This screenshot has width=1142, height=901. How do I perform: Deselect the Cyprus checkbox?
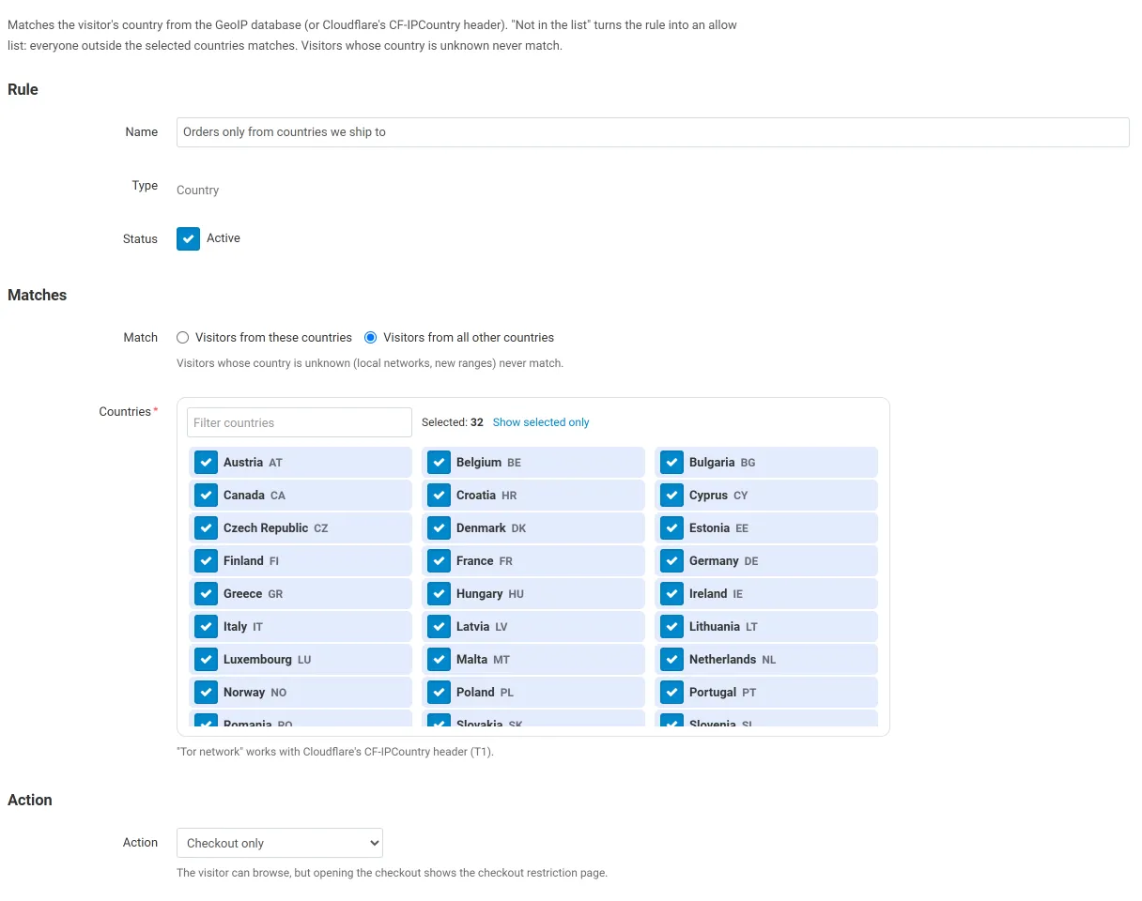tap(672, 496)
